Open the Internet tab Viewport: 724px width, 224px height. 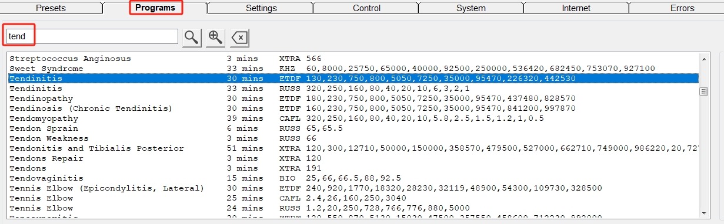(576, 8)
